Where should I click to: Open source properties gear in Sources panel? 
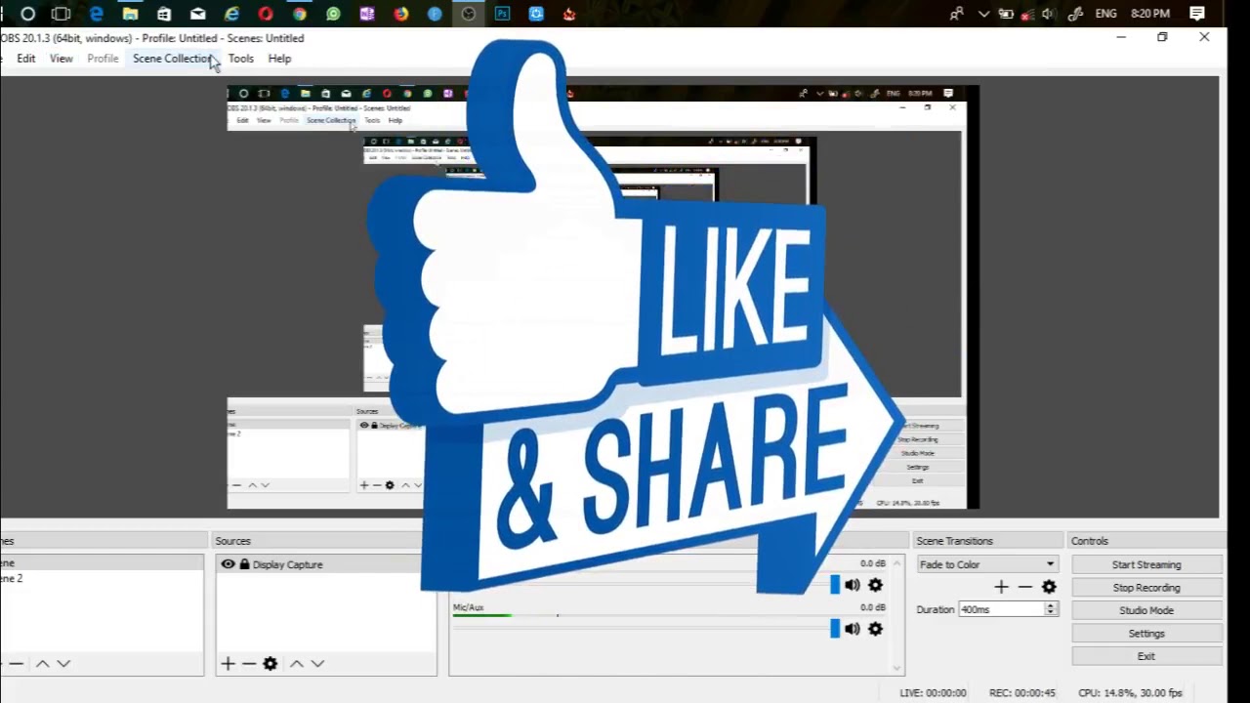click(271, 663)
